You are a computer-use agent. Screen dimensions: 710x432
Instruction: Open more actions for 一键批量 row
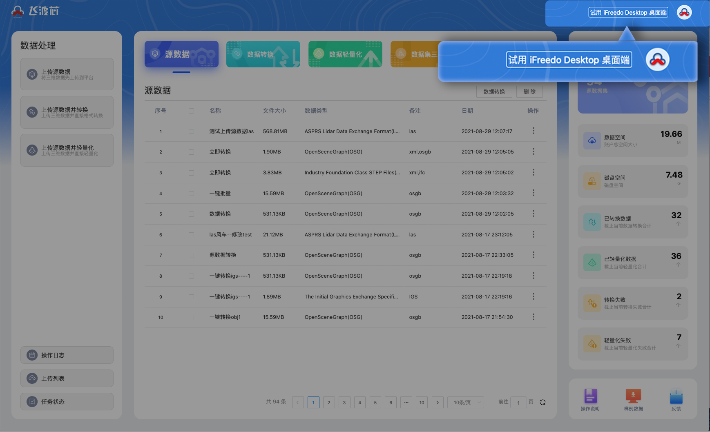(x=533, y=193)
